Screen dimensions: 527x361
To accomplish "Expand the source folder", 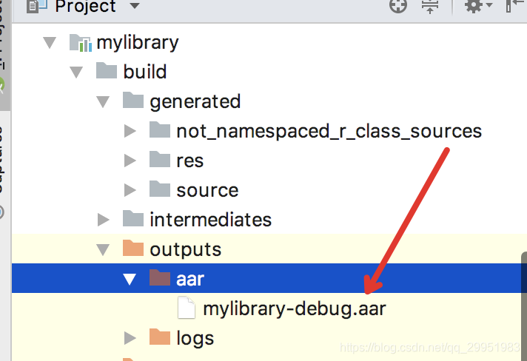I will (x=130, y=190).
